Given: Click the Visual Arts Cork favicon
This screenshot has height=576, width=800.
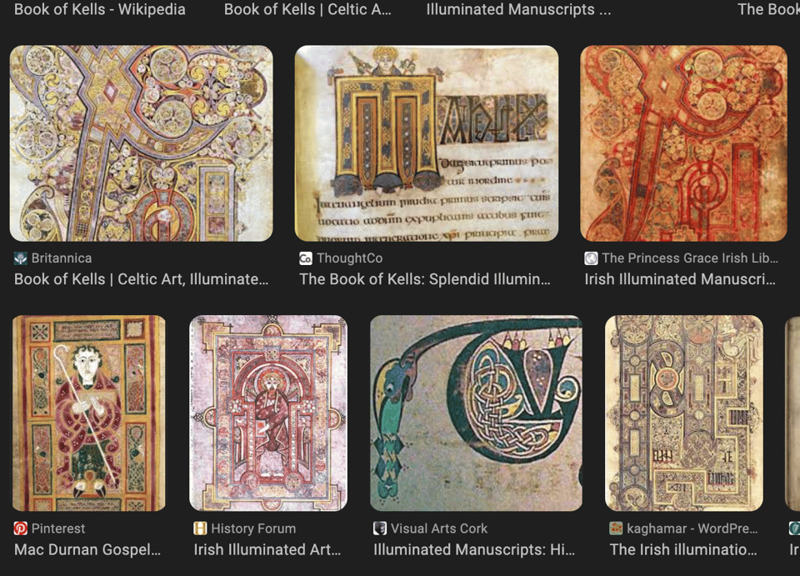Looking at the screenshot, I should pyautogui.click(x=380, y=528).
